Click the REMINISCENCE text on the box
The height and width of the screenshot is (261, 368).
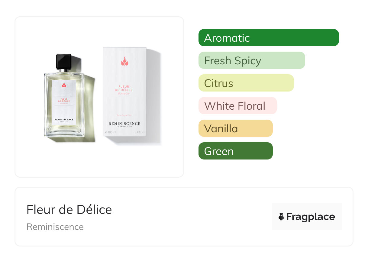tap(124, 124)
